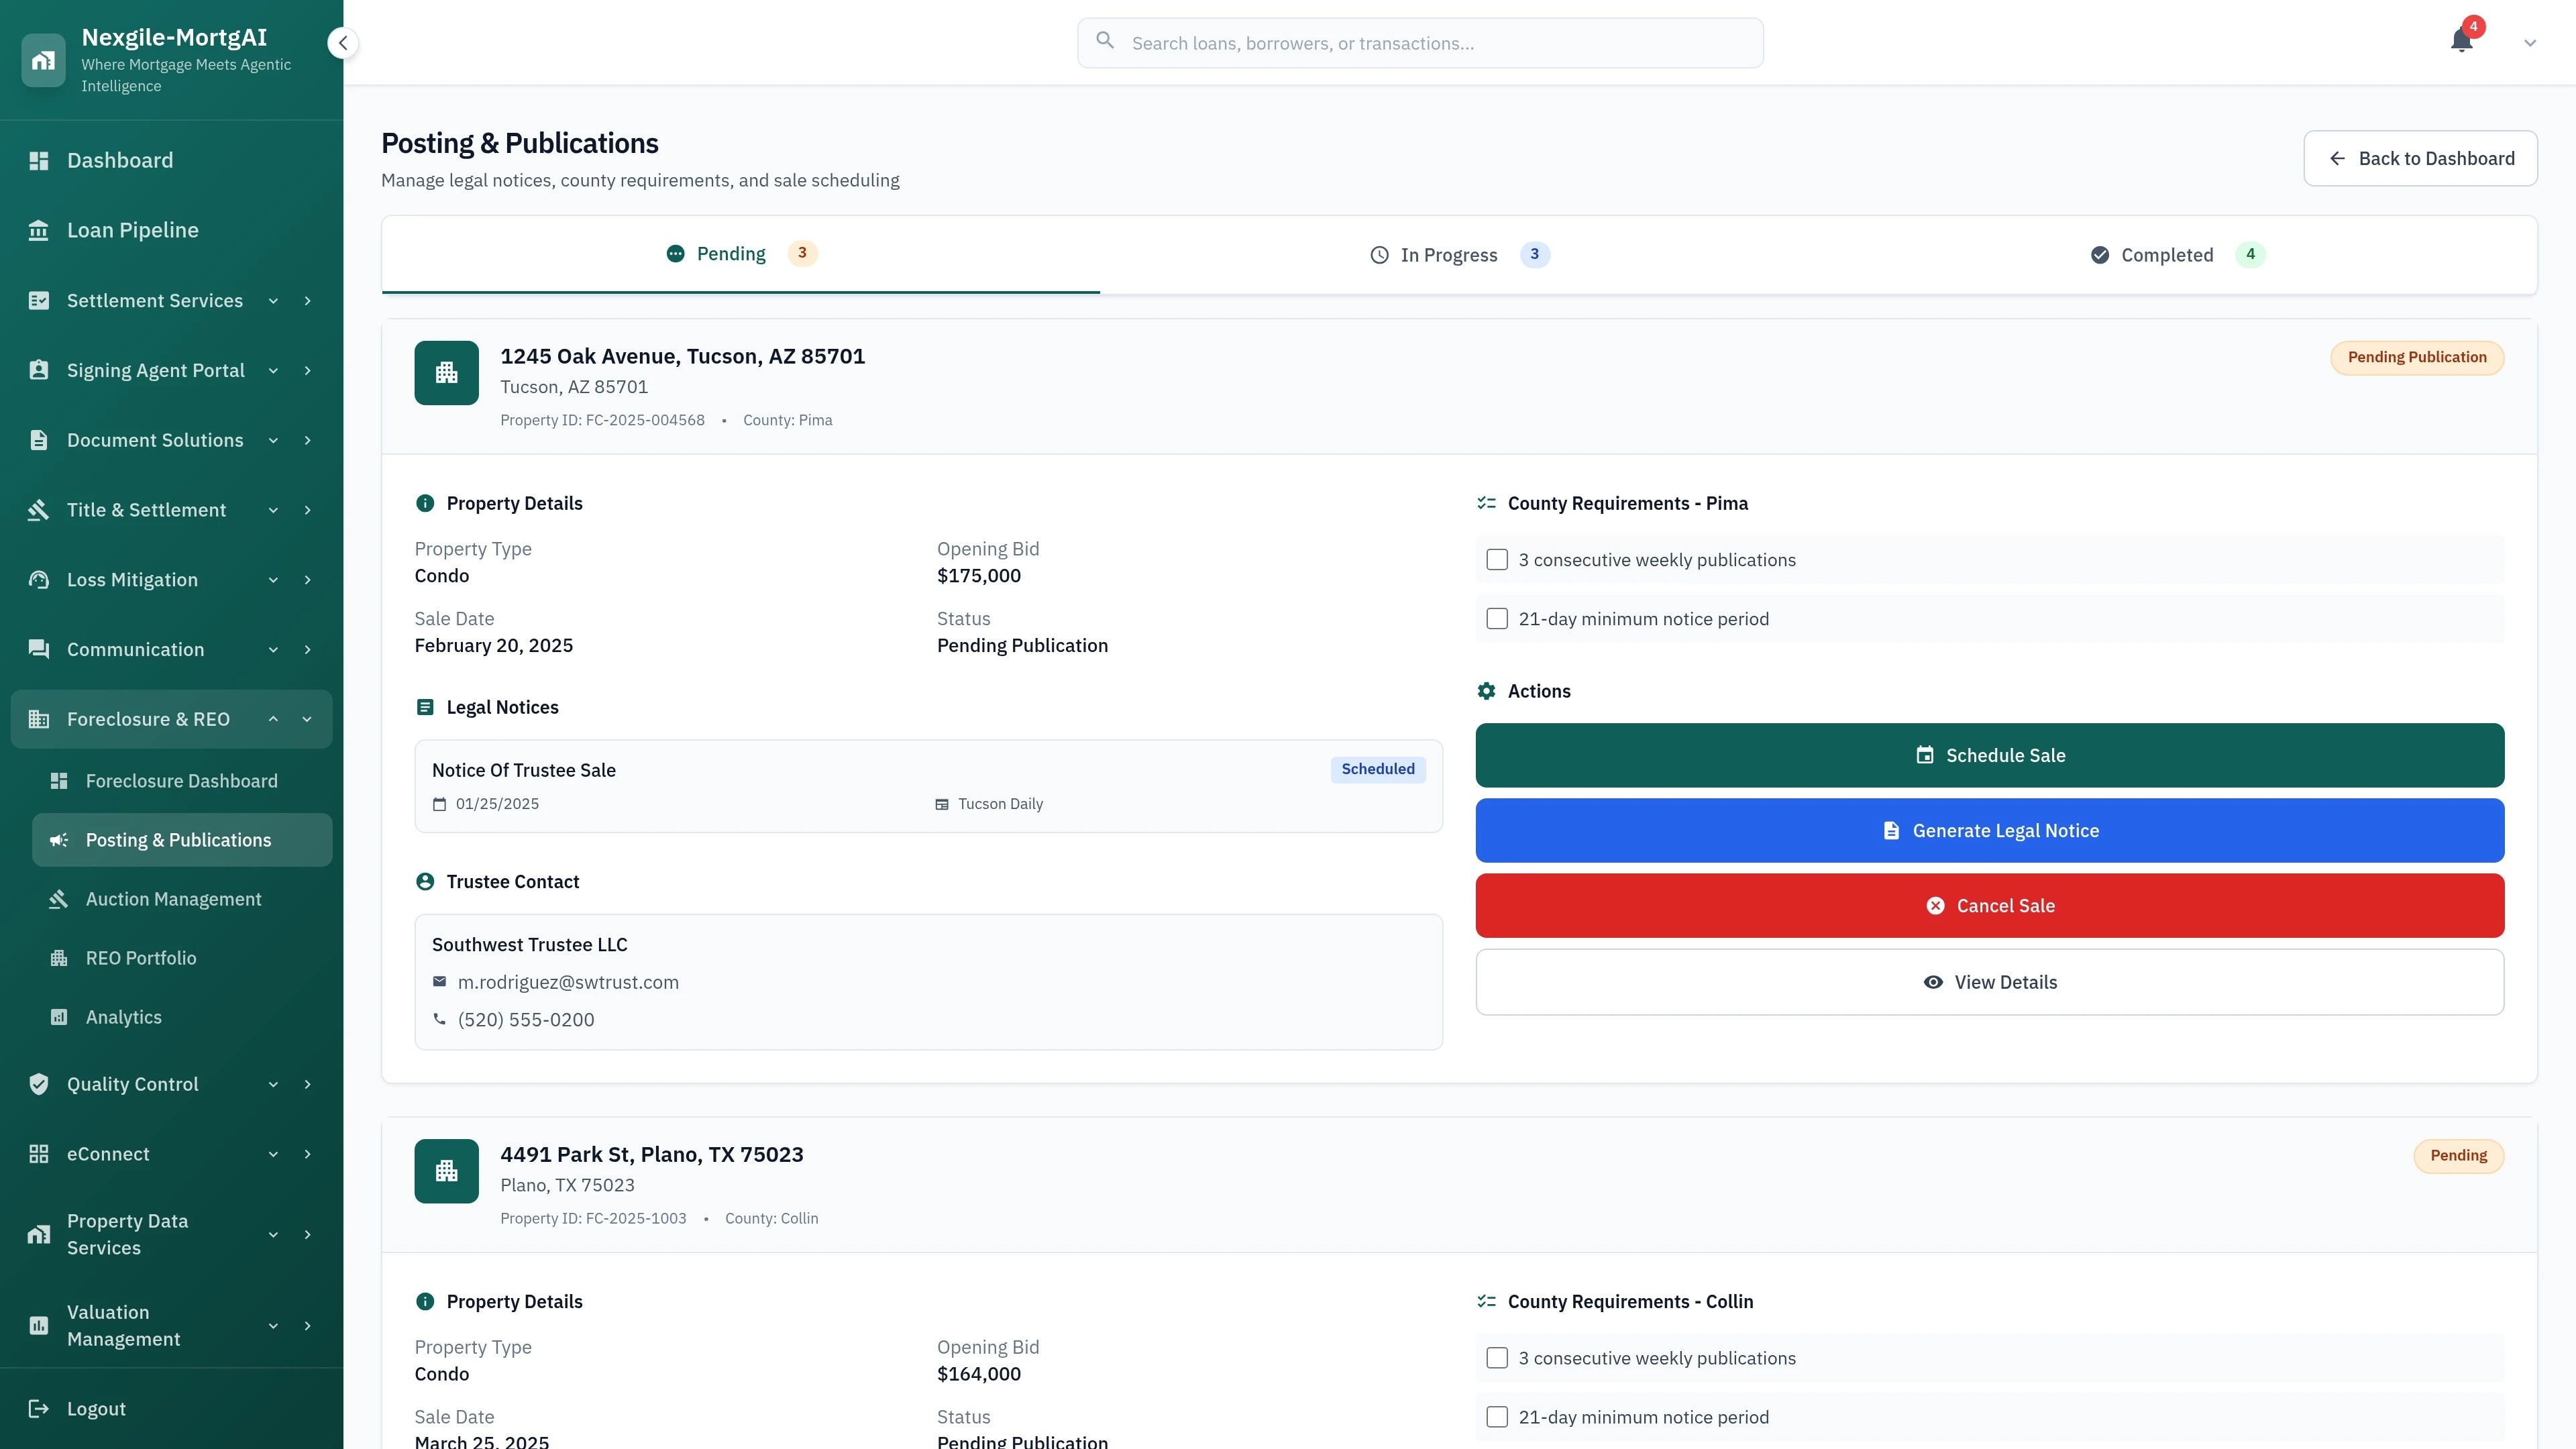Click the search loans input field
The image size is (2576, 1449).
click(x=1419, y=42)
